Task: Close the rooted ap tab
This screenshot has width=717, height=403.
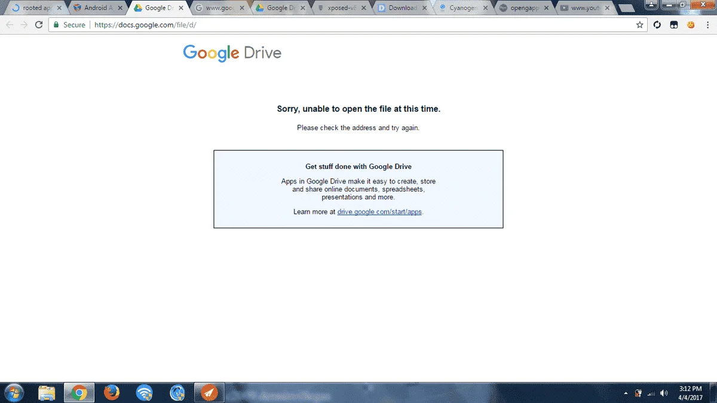Action: coord(59,8)
